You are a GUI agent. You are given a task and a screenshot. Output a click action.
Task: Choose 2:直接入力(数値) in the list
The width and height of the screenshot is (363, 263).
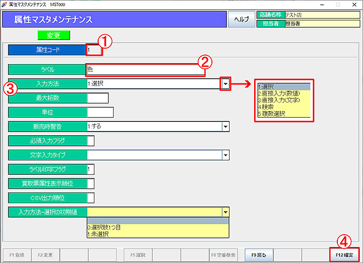(284, 94)
